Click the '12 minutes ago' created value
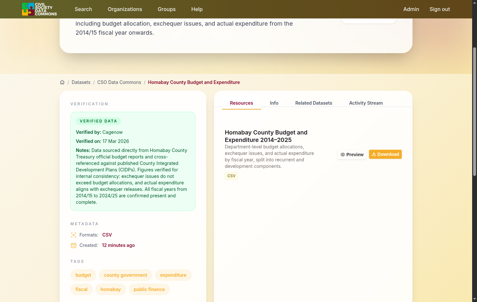This screenshot has width=477, height=302. 118,245
